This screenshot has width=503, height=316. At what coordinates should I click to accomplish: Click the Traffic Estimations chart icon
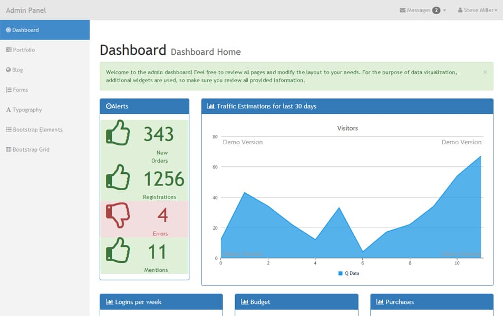[x=210, y=106]
